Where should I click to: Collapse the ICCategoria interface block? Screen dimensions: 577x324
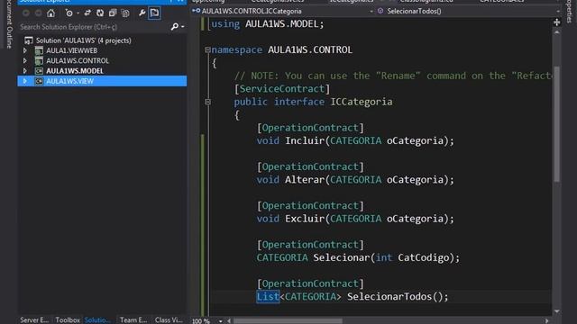(207, 102)
